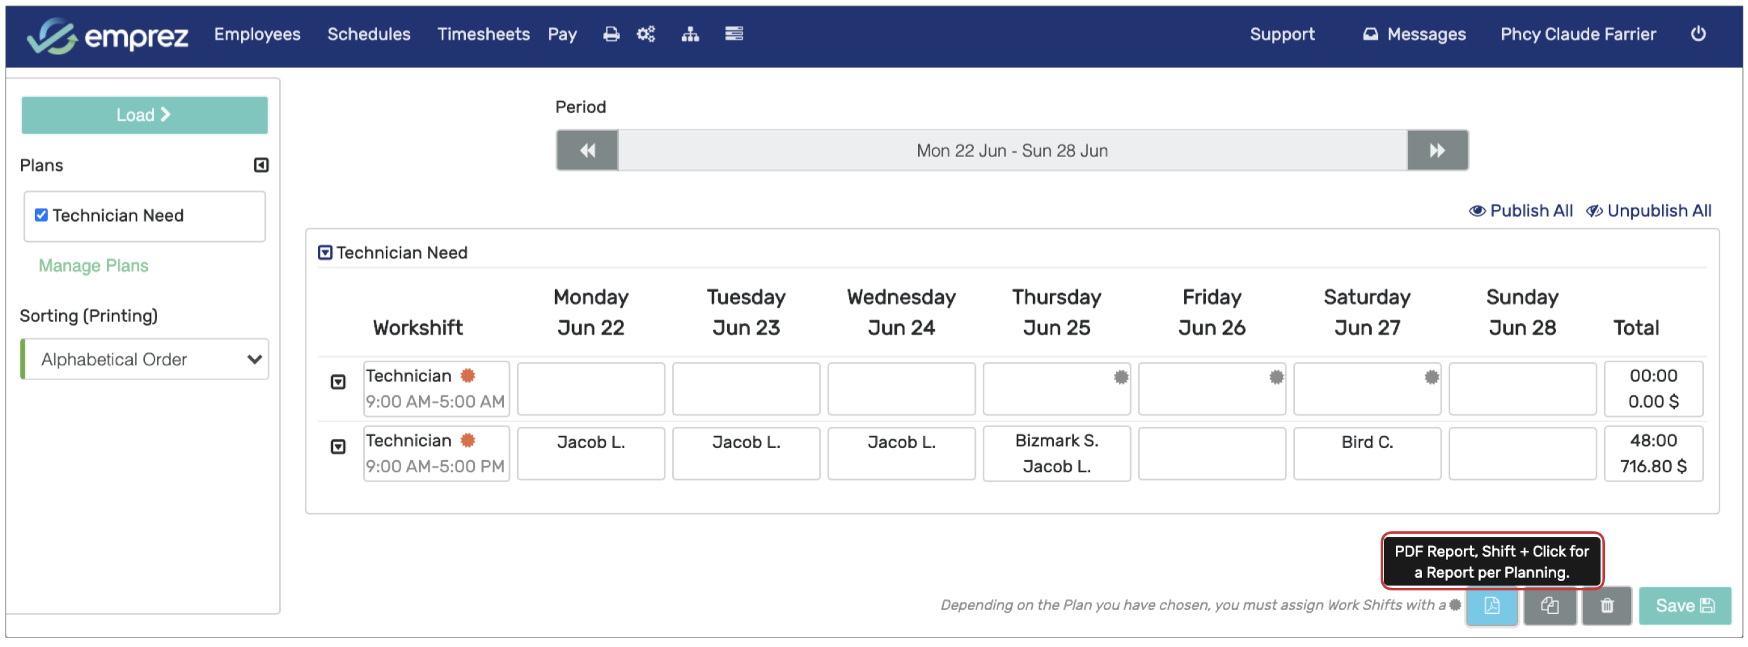Screen dimensions: 1748x647
Task: Open the Manage Plans link
Action: click(93, 265)
